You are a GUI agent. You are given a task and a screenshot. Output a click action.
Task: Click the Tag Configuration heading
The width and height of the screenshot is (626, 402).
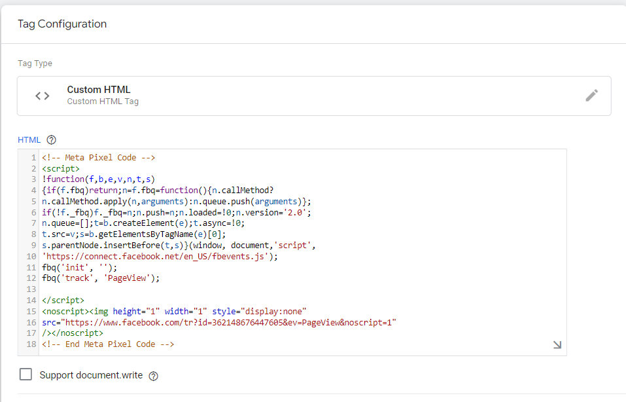(x=62, y=24)
